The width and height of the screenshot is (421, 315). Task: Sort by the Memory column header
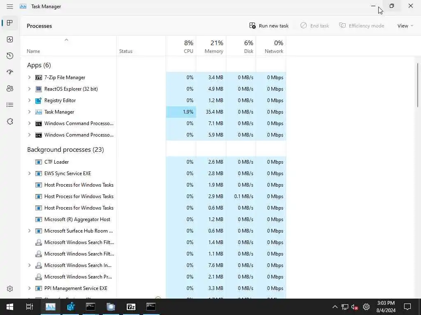(211, 46)
